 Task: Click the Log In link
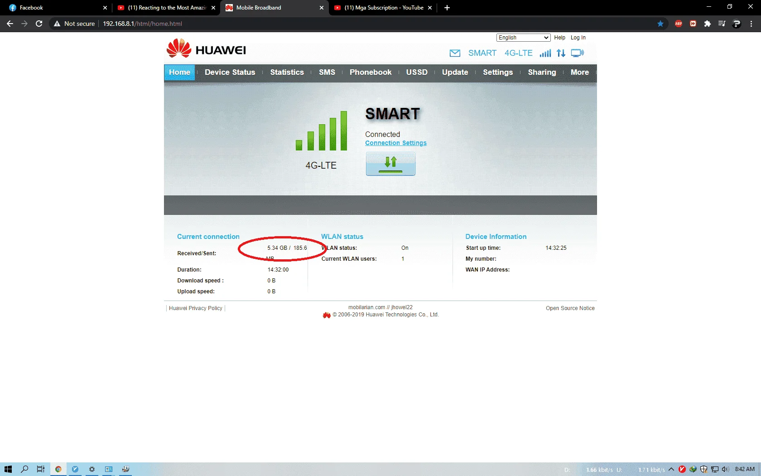pos(578,38)
